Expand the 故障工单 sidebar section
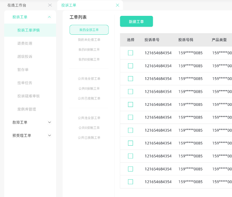This screenshot has width=232, height=197. pyautogui.click(x=49, y=122)
